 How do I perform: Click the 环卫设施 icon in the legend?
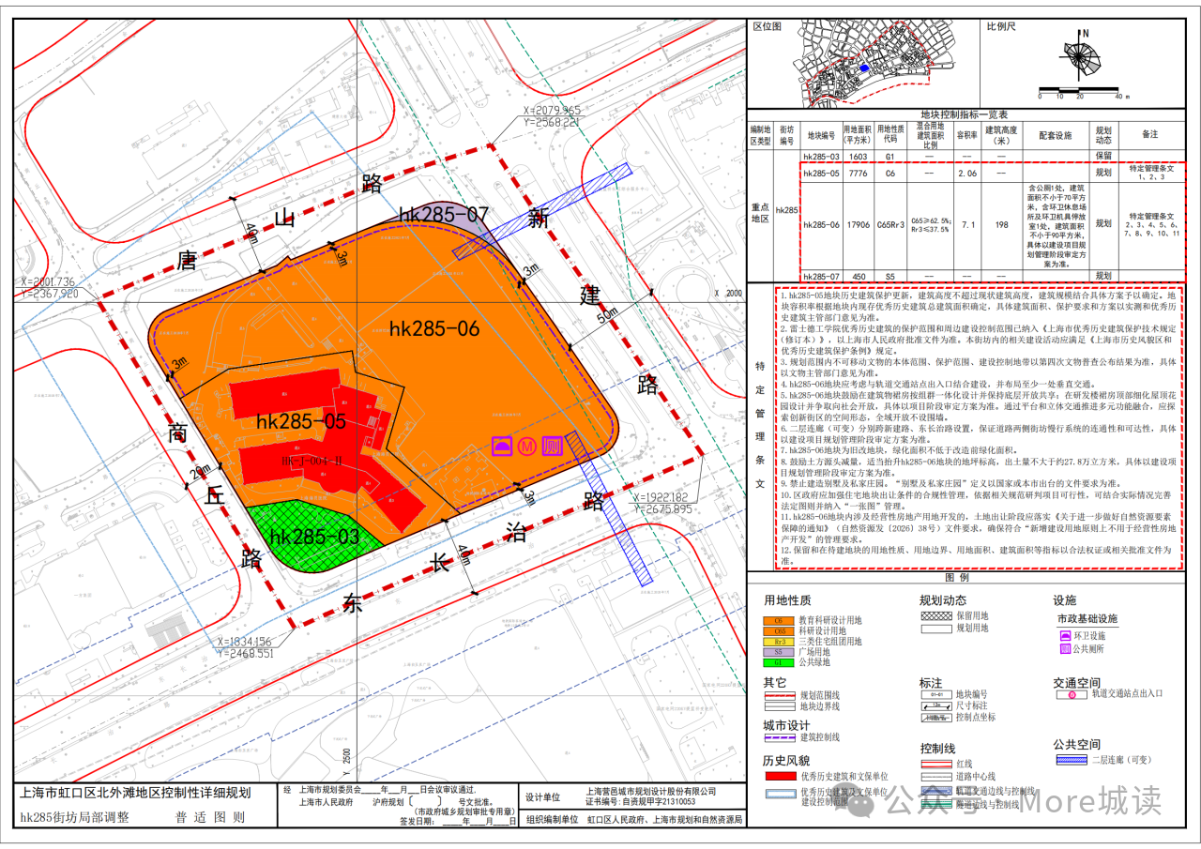click(1065, 635)
